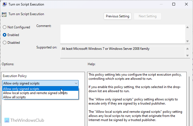
Task: Choose the Disabled radio button
Action: point(4,43)
